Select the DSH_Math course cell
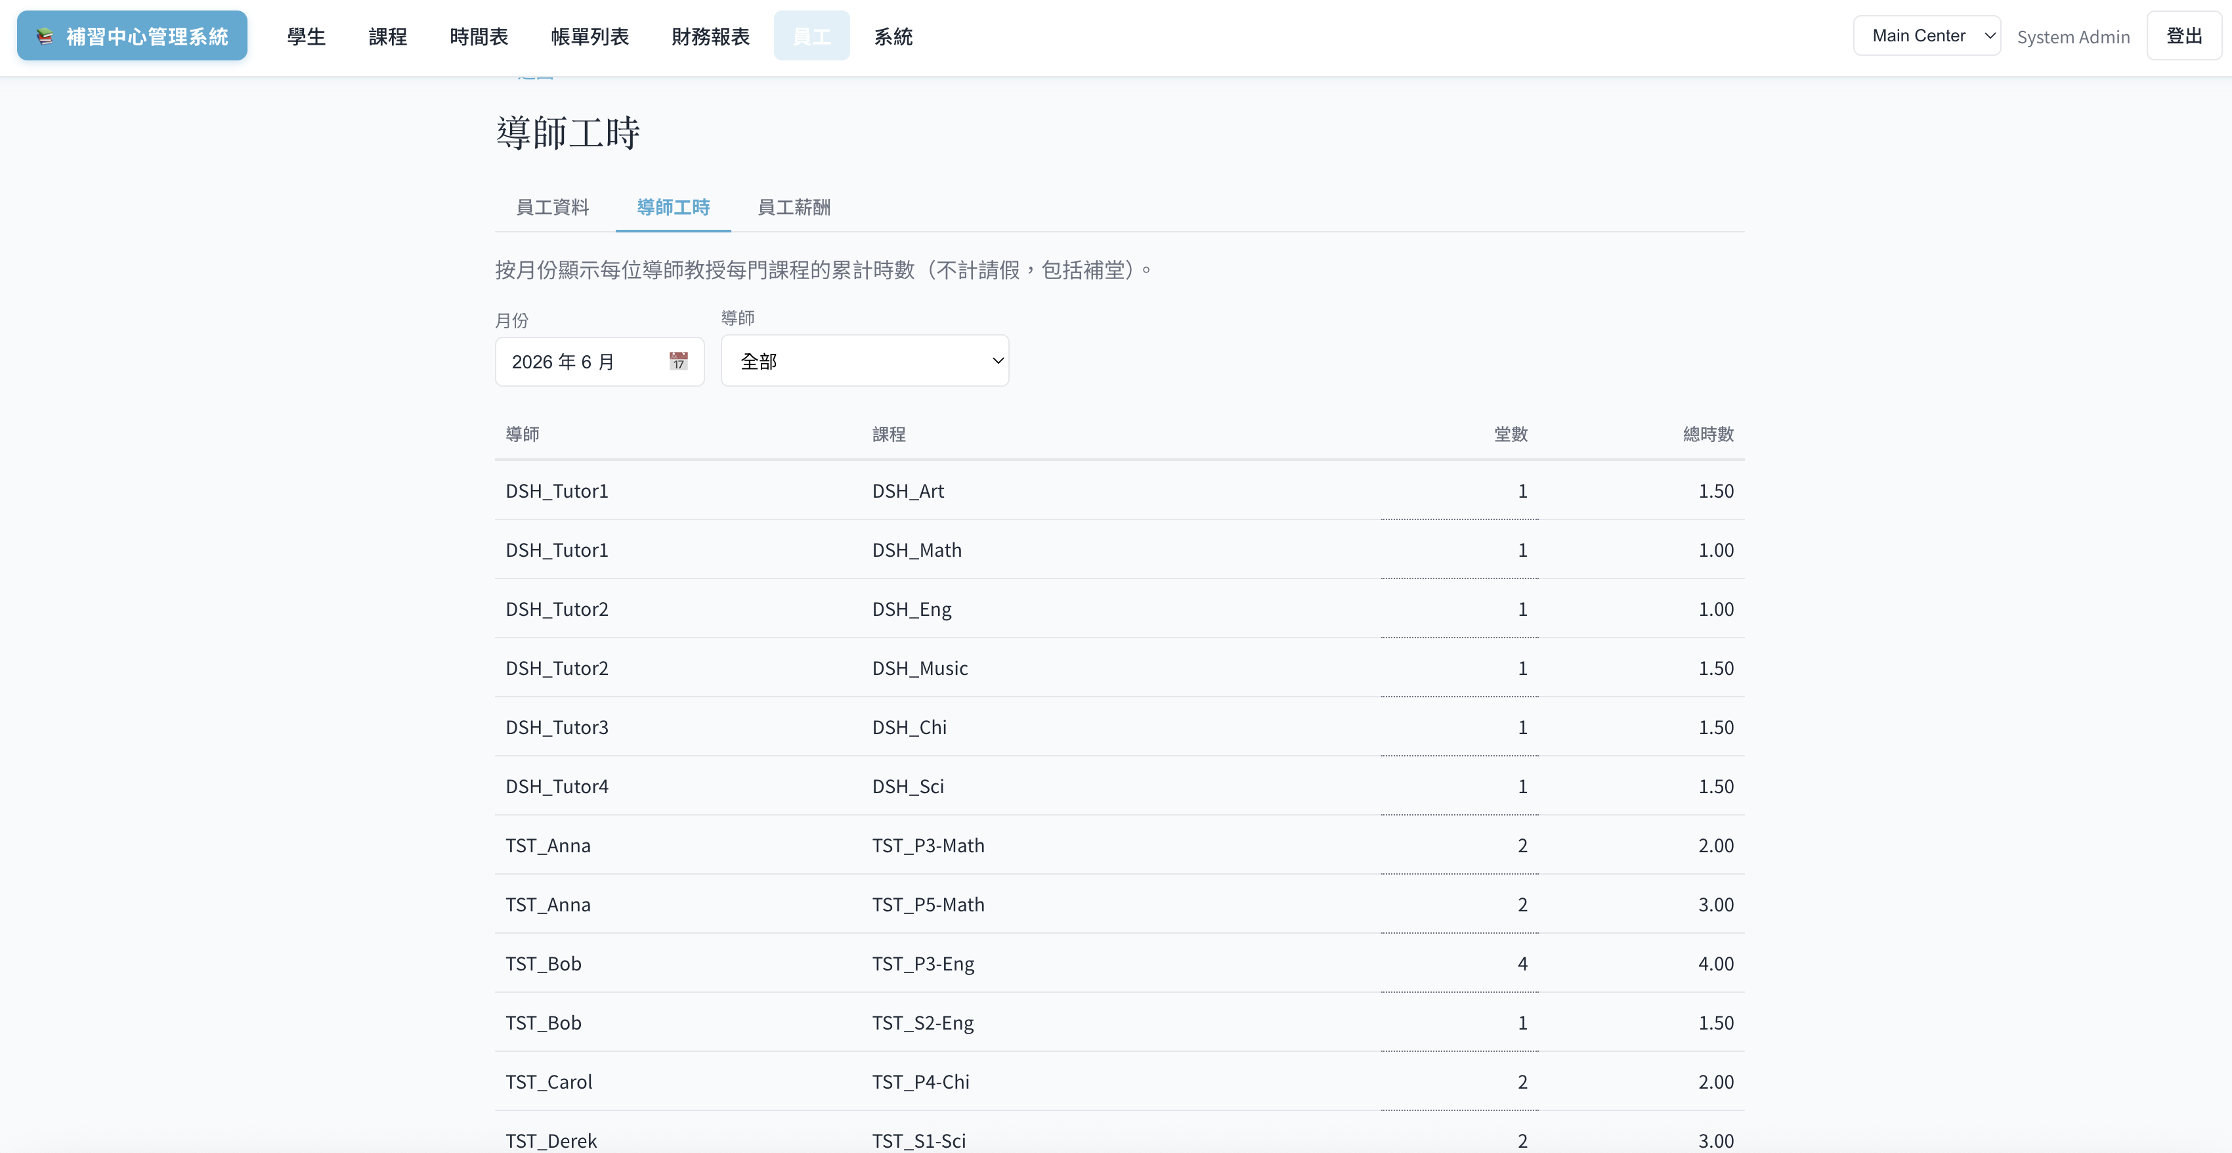 click(x=916, y=550)
